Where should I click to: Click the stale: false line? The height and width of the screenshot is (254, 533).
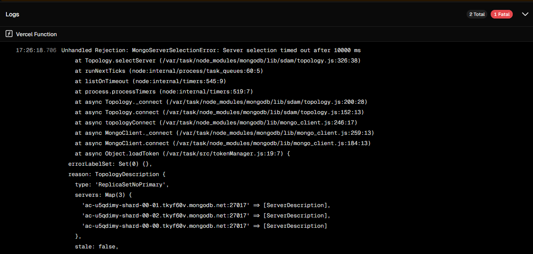[97, 247]
